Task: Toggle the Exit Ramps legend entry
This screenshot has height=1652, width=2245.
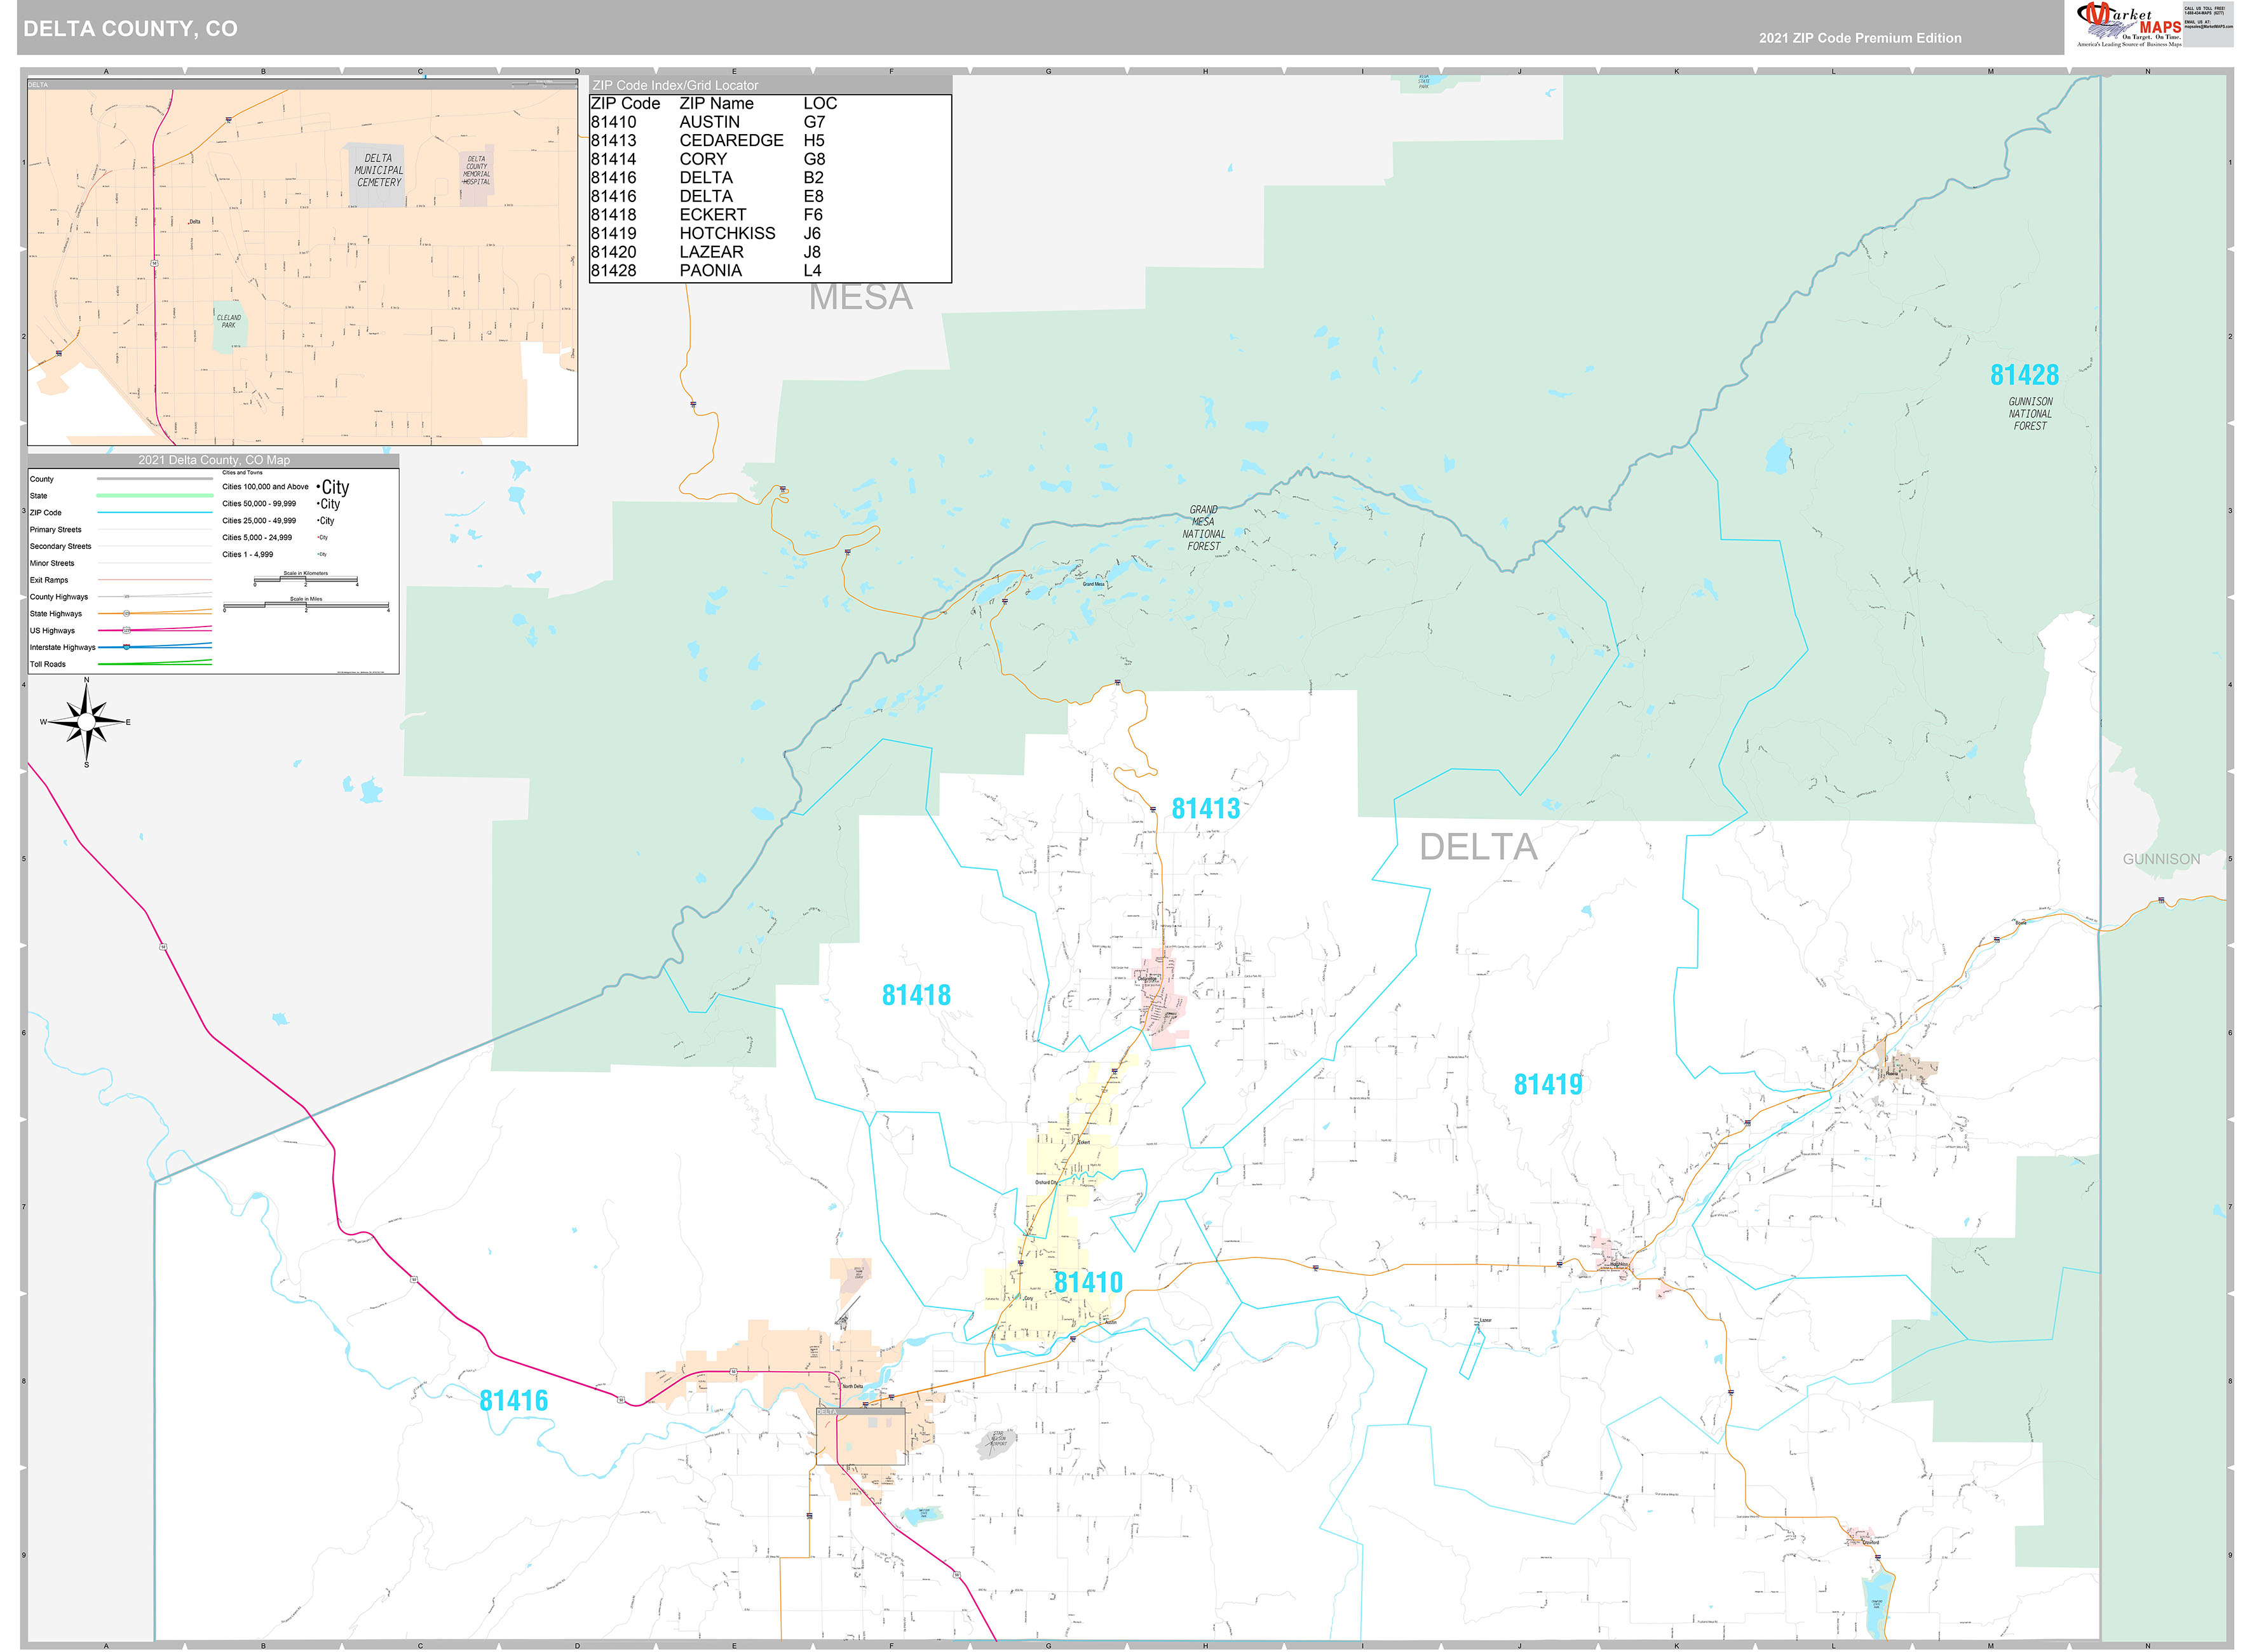Action: (48, 580)
